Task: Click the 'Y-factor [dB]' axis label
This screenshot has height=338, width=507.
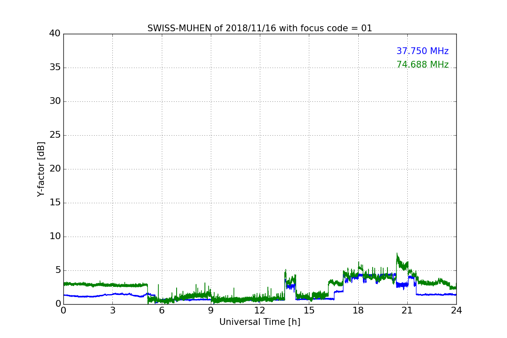Action: tap(41, 169)
